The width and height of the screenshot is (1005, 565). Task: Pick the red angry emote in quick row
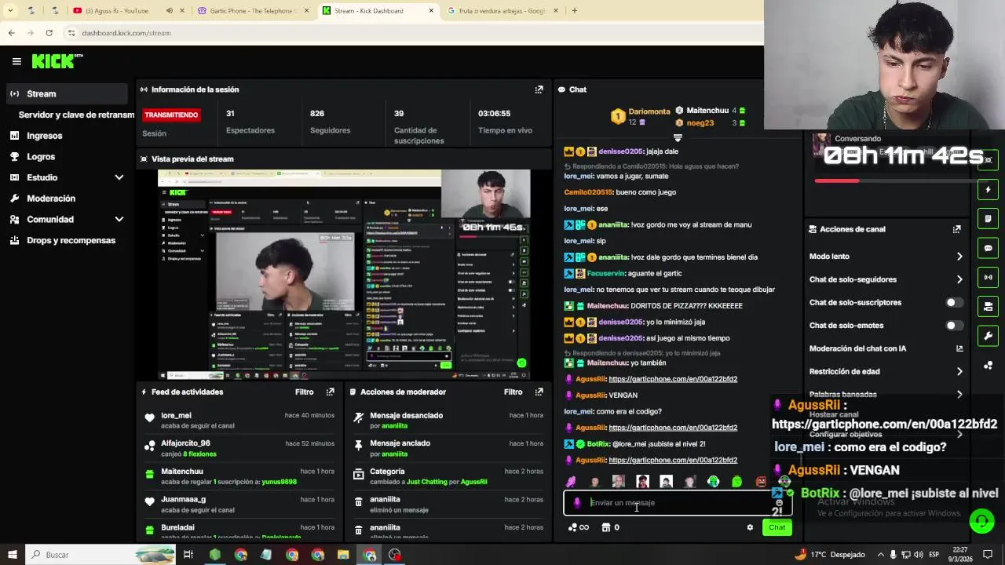click(x=761, y=482)
